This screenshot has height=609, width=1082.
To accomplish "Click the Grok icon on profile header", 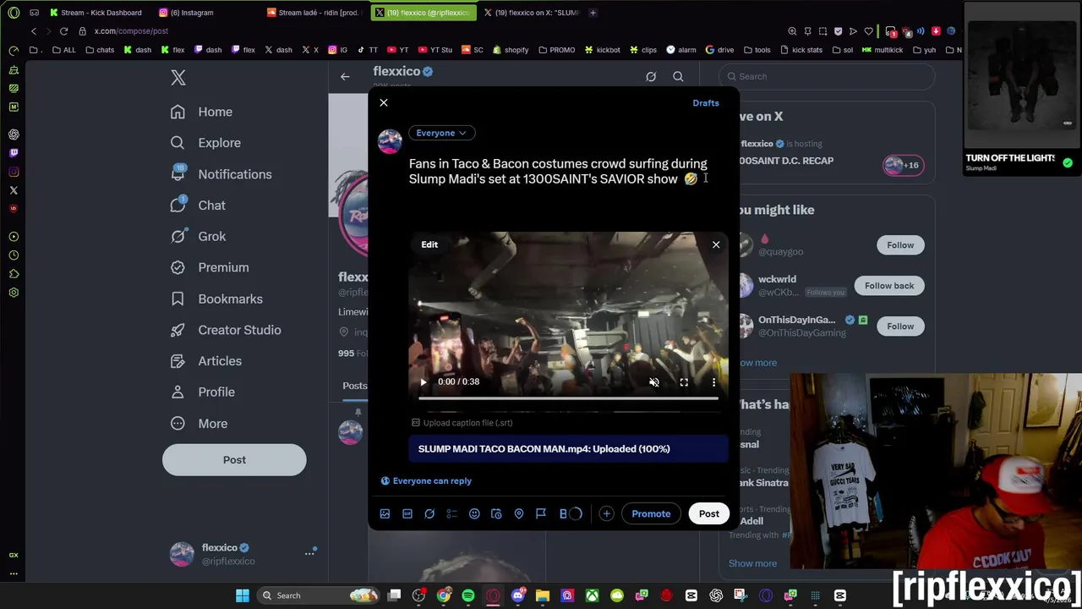I will [651, 77].
